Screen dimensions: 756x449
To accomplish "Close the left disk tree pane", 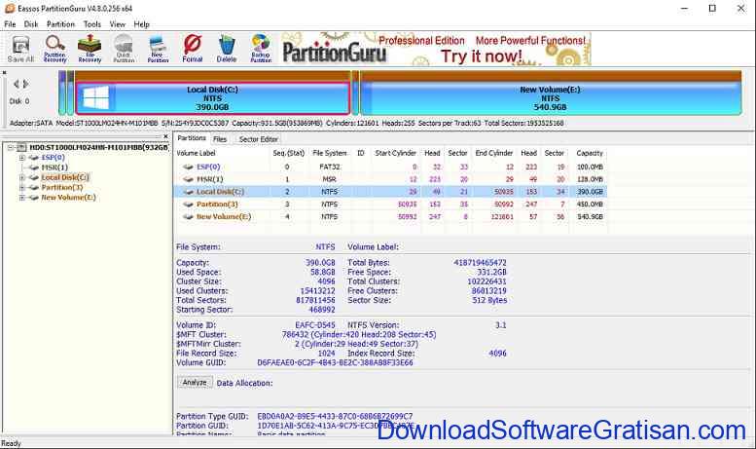I will click(x=165, y=136).
